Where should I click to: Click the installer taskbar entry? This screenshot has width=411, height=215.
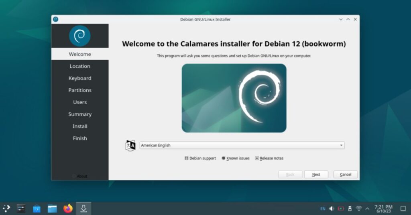tap(83, 209)
